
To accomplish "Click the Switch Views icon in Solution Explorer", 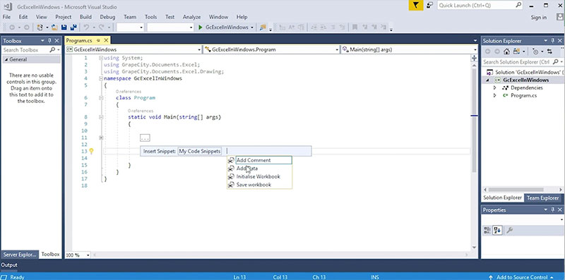I will point(516,51).
